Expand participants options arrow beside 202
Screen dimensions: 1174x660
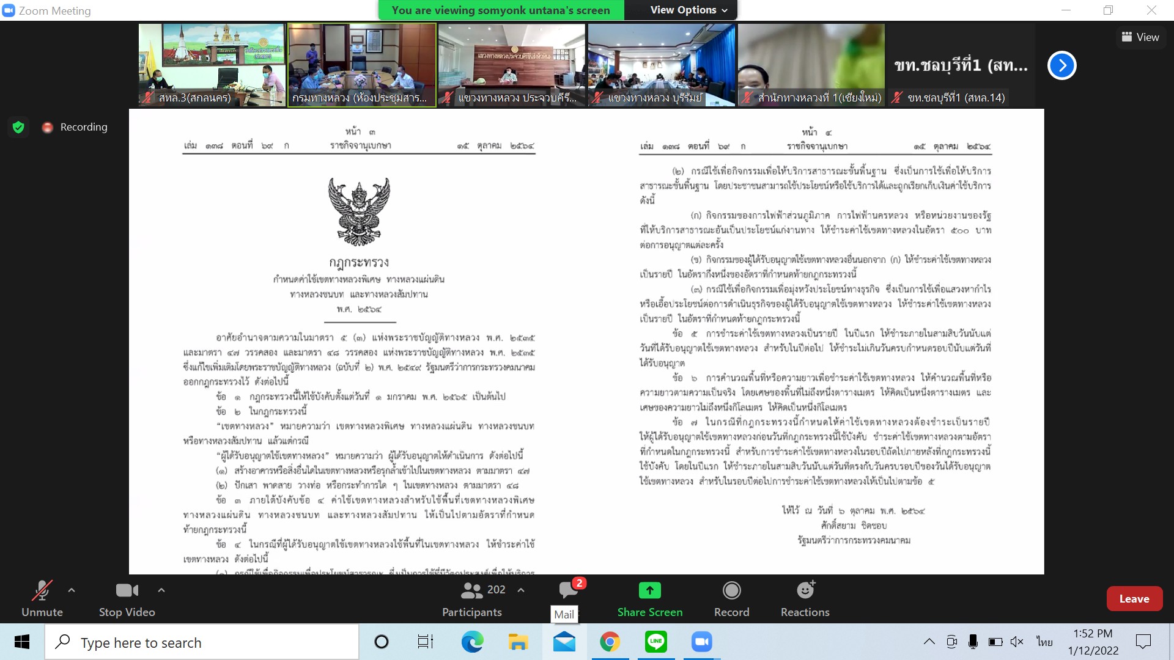[x=521, y=590]
